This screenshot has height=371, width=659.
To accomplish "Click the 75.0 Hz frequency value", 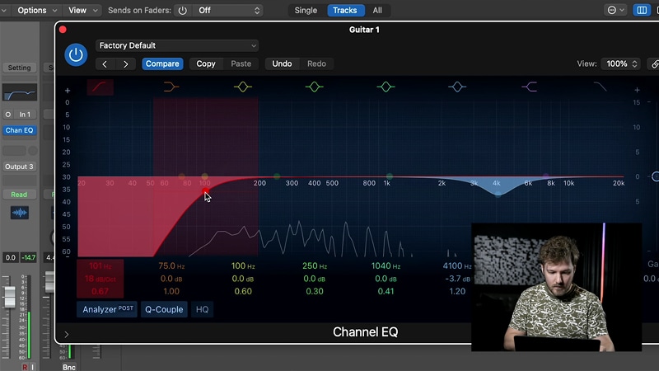I will pos(171,265).
